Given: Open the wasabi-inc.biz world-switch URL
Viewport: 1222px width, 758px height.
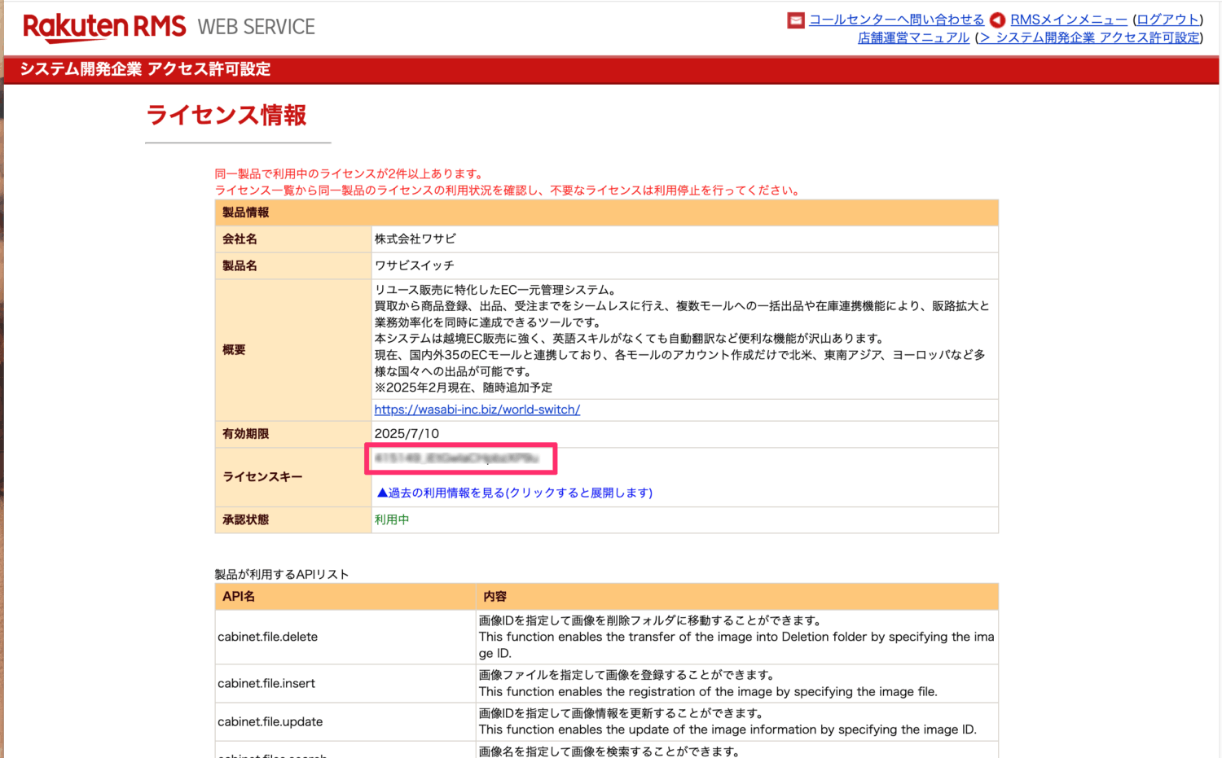Looking at the screenshot, I should coord(477,410).
